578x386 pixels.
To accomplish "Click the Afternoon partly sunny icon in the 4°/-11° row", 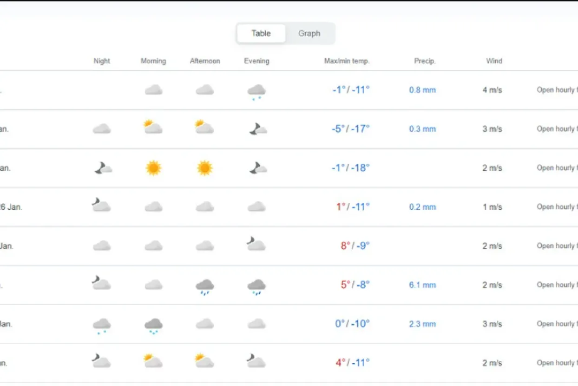I will coord(204,361).
